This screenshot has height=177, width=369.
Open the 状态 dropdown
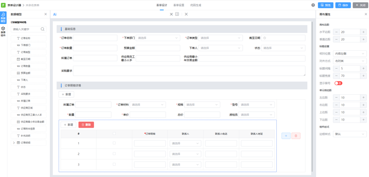click(283, 48)
